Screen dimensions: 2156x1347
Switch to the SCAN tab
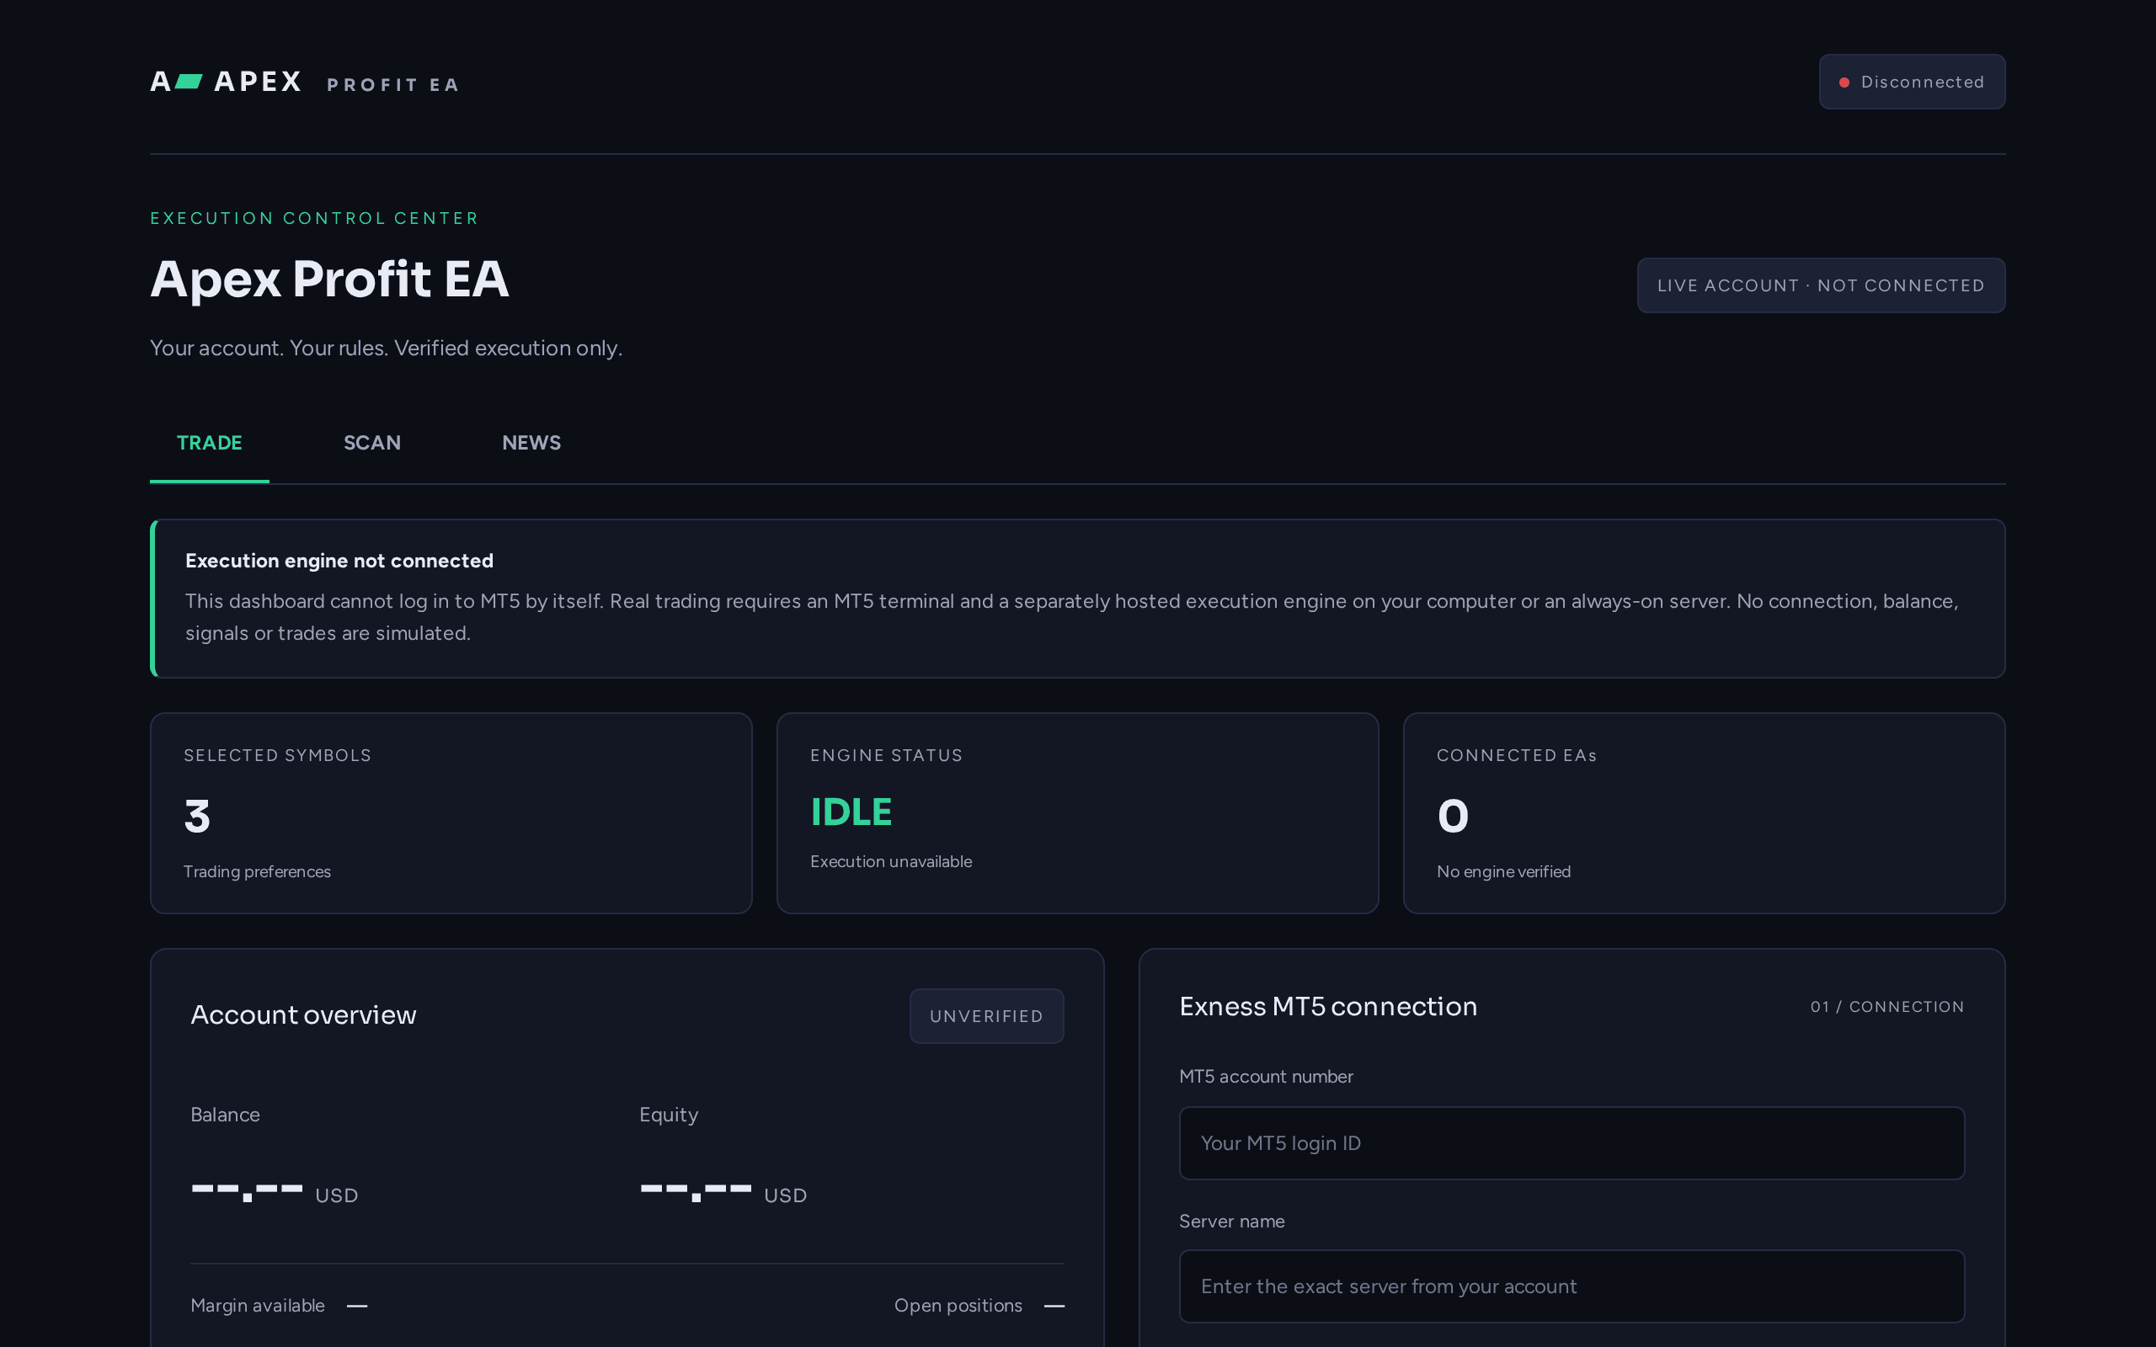[x=372, y=443]
